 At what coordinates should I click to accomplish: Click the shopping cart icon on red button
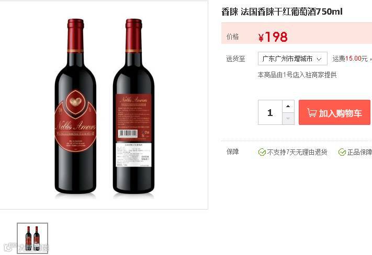[x=312, y=112]
